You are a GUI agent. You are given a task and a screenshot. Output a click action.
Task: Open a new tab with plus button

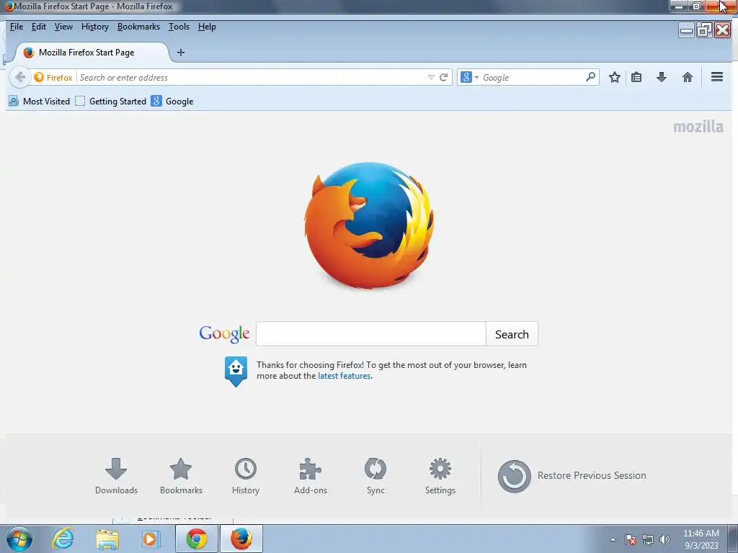tap(181, 53)
